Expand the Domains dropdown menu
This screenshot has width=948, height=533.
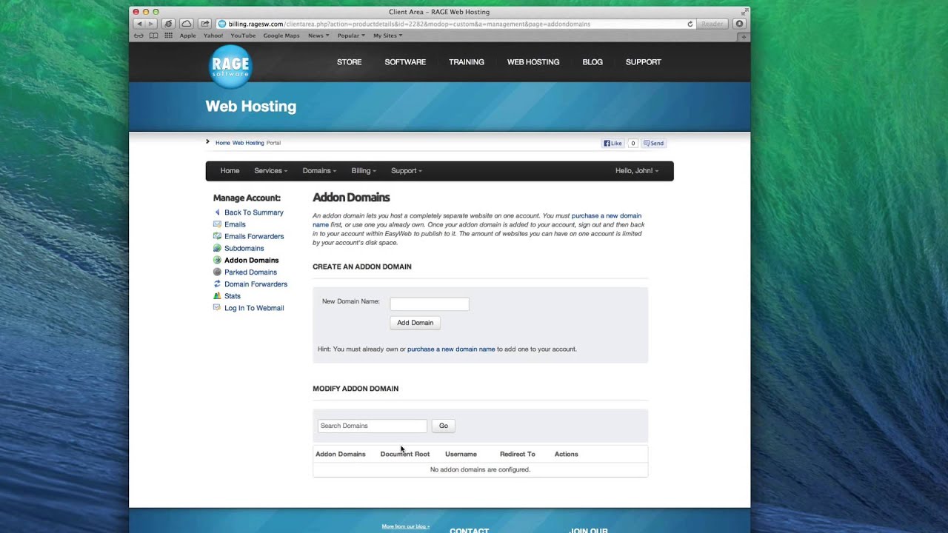tap(319, 171)
